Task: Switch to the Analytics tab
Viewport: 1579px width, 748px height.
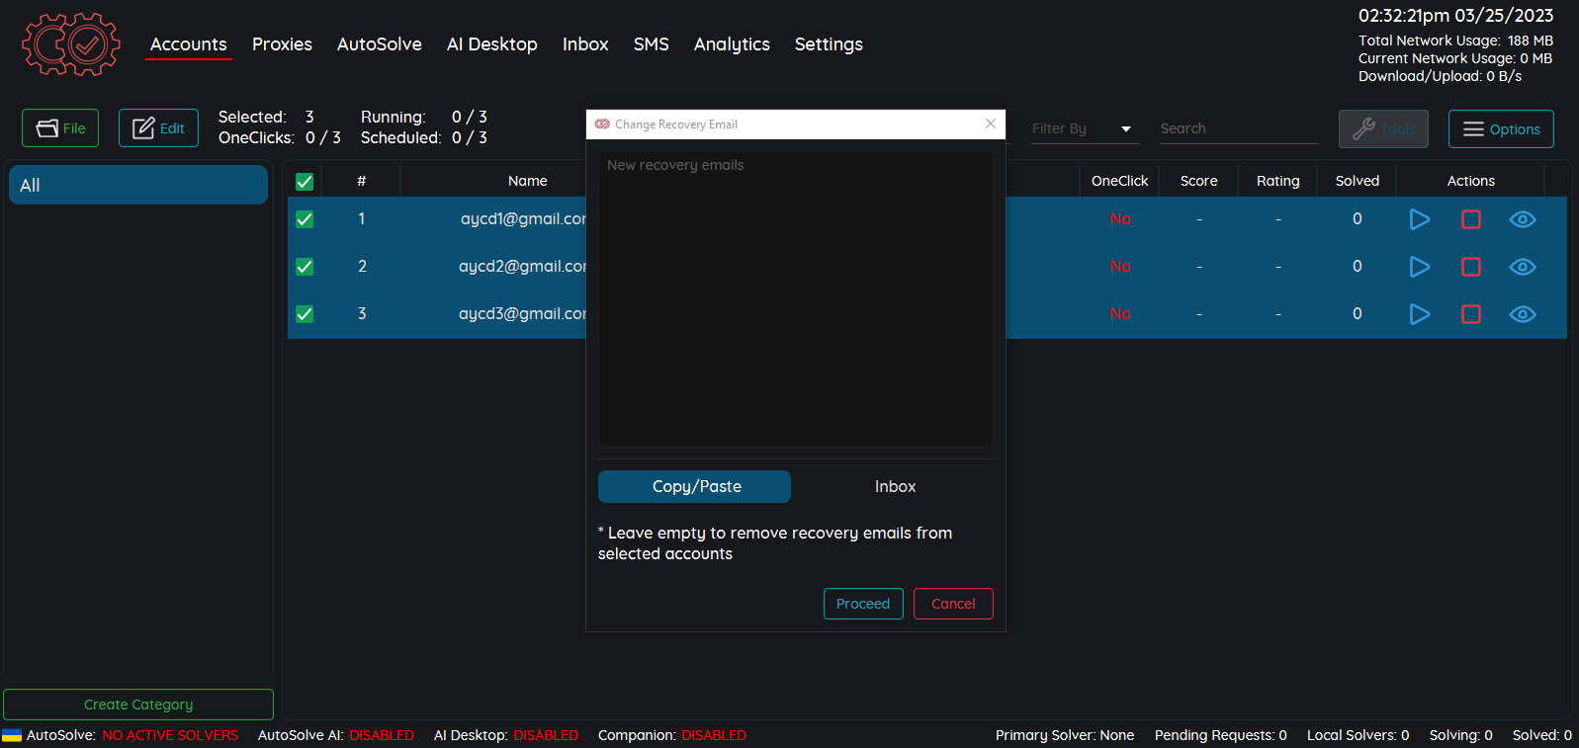Action: click(x=731, y=44)
